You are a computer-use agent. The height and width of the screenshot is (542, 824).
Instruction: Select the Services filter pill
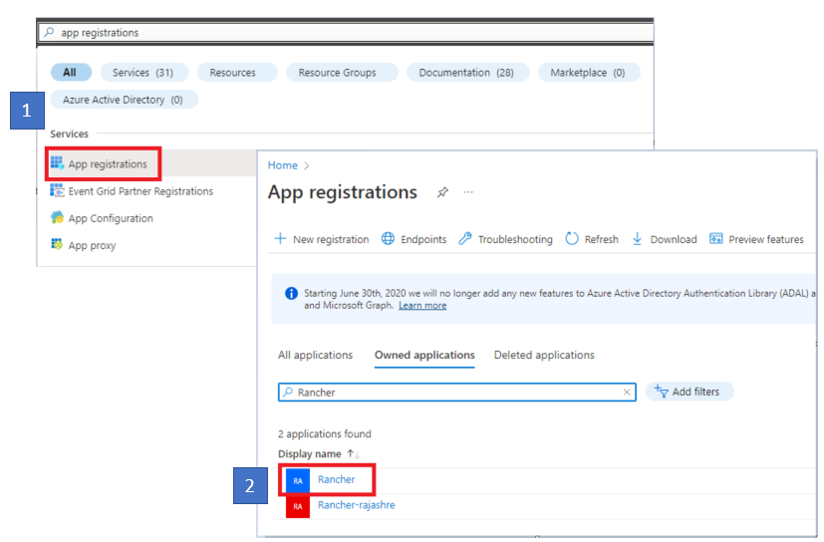(x=143, y=73)
